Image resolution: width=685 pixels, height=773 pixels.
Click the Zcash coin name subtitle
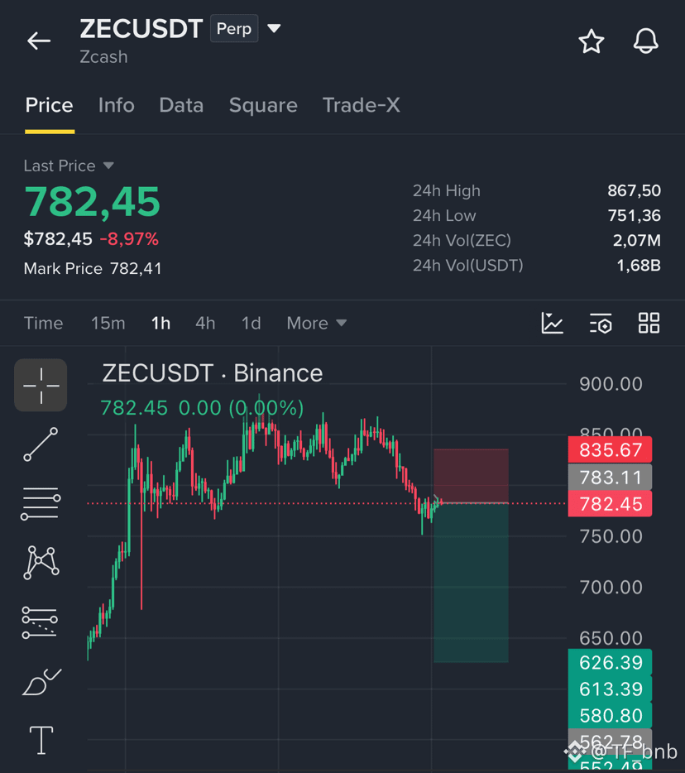click(103, 57)
